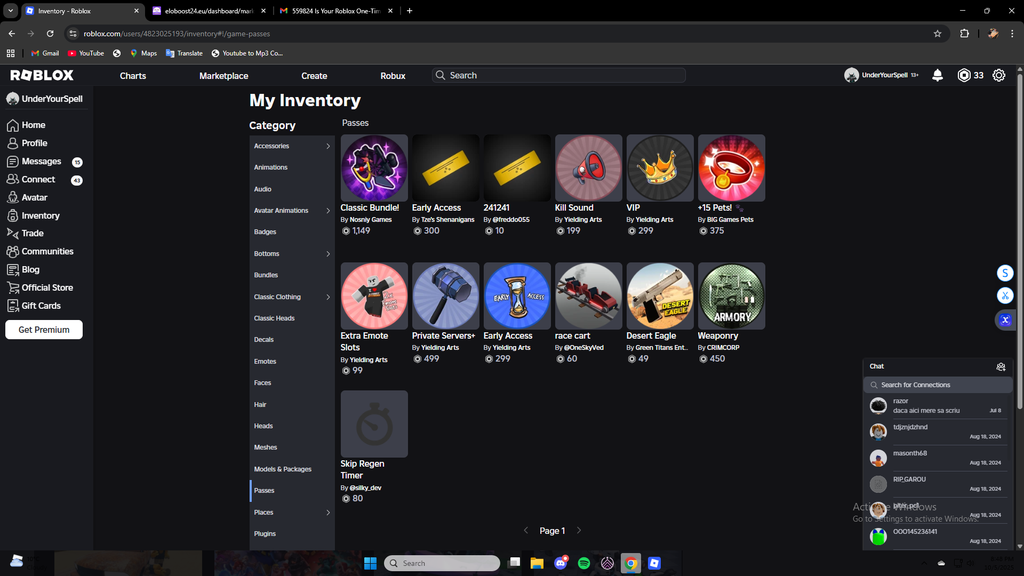Screen dimensions: 1024x576
Task: Open the Chrome three-dot menu
Action: click(x=1012, y=34)
